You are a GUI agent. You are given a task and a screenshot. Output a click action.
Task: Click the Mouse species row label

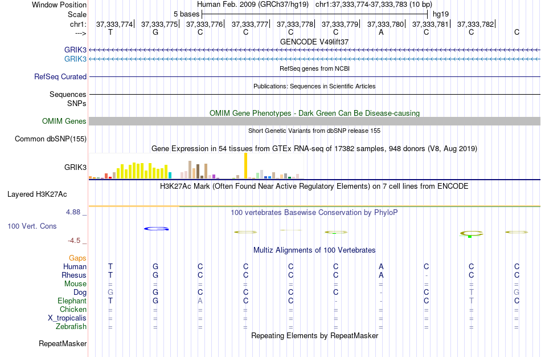coord(75,284)
